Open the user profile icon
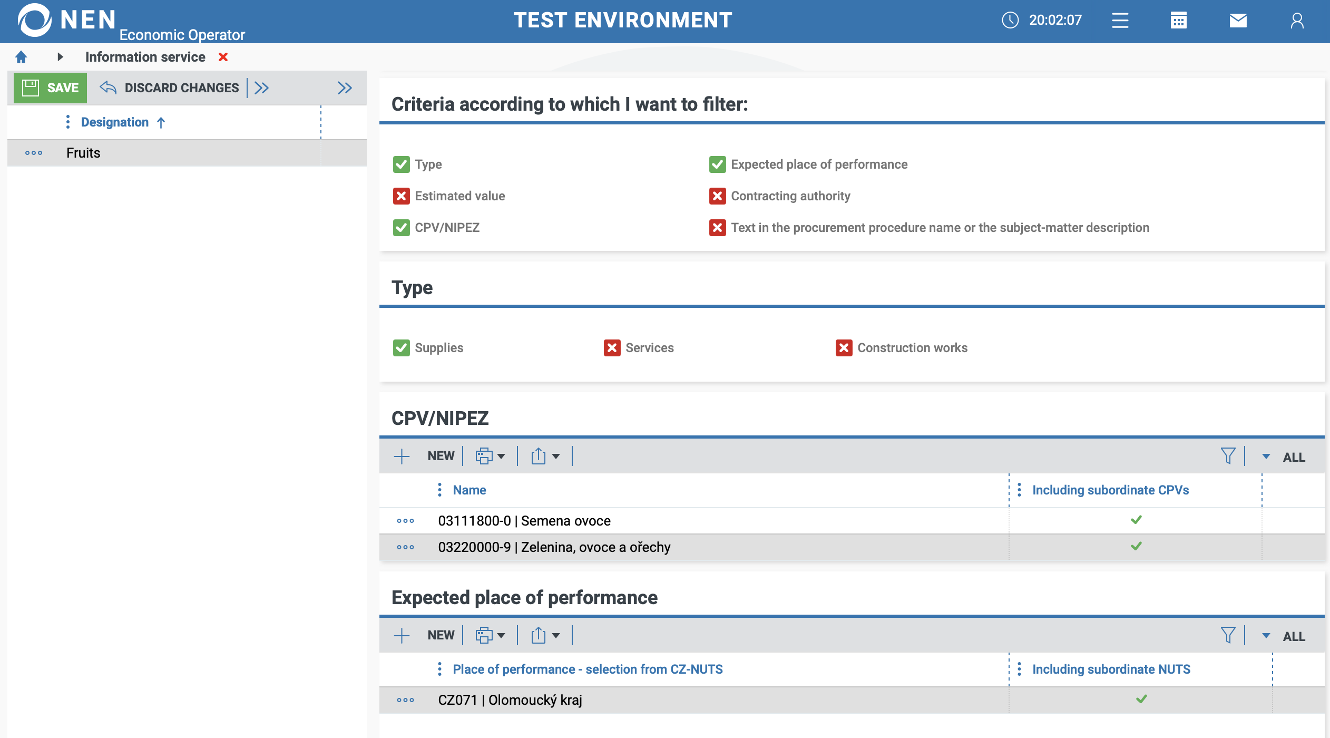The width and height of the screenshot is (1330, 738). (1297, 21)
